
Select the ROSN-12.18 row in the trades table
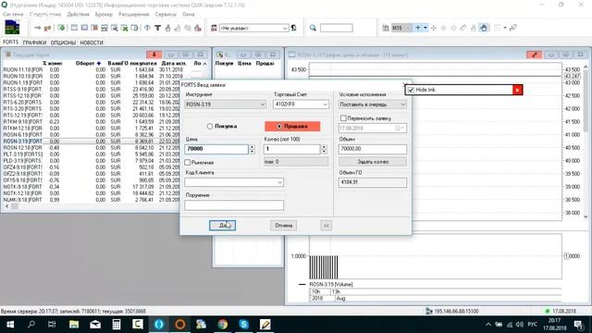[x=91, y=148]
